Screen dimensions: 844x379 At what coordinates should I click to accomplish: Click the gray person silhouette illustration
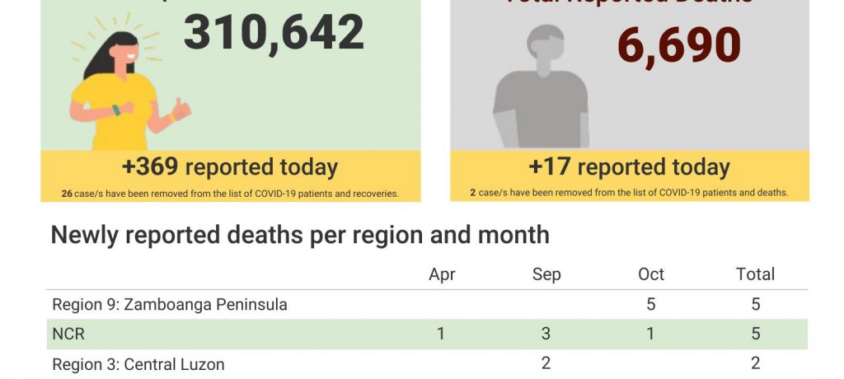pyautogui.click(x=540, y=91)
